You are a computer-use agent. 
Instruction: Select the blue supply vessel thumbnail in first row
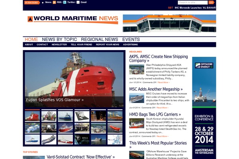pyautogui.click(x=65, y=116)
